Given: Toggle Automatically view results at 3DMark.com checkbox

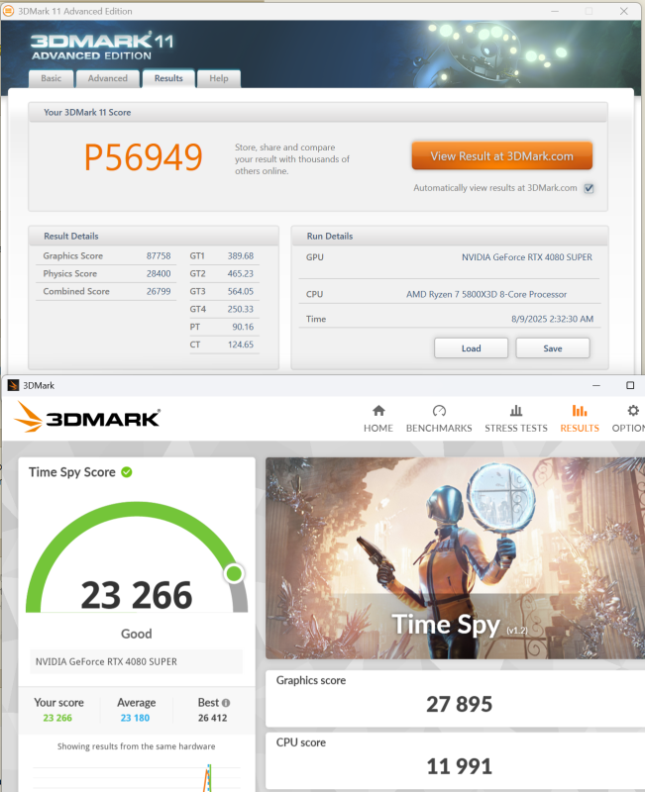Looking at the screenshot, I should [x=589, y=188].
